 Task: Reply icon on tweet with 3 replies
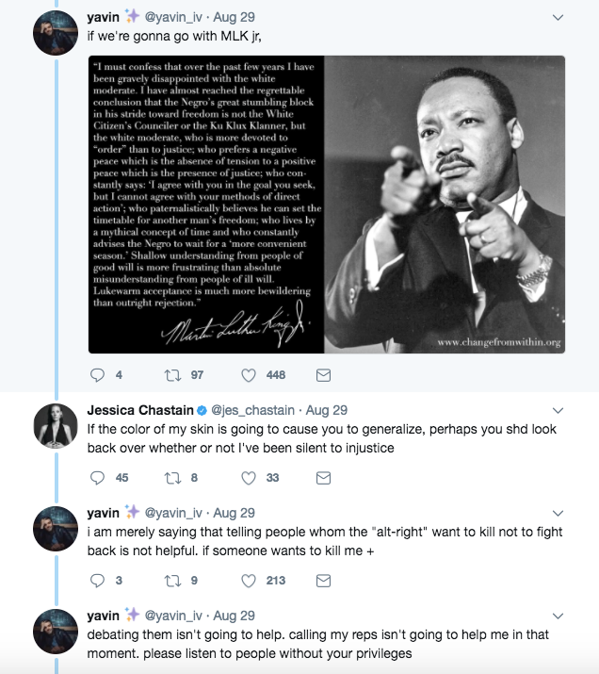click(97, 581)
